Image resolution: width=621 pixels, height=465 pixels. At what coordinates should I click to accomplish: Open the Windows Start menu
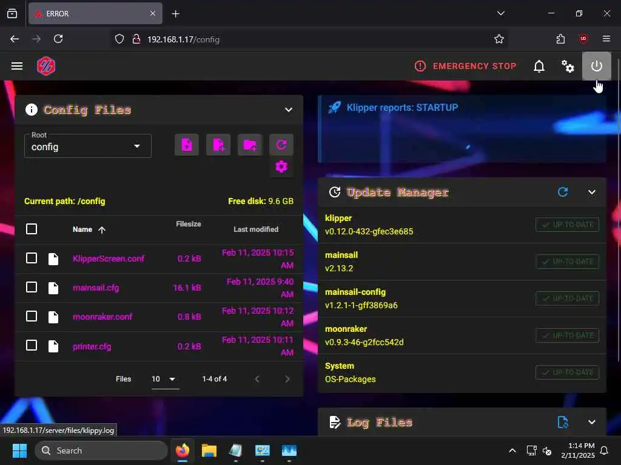click(19, 450)
